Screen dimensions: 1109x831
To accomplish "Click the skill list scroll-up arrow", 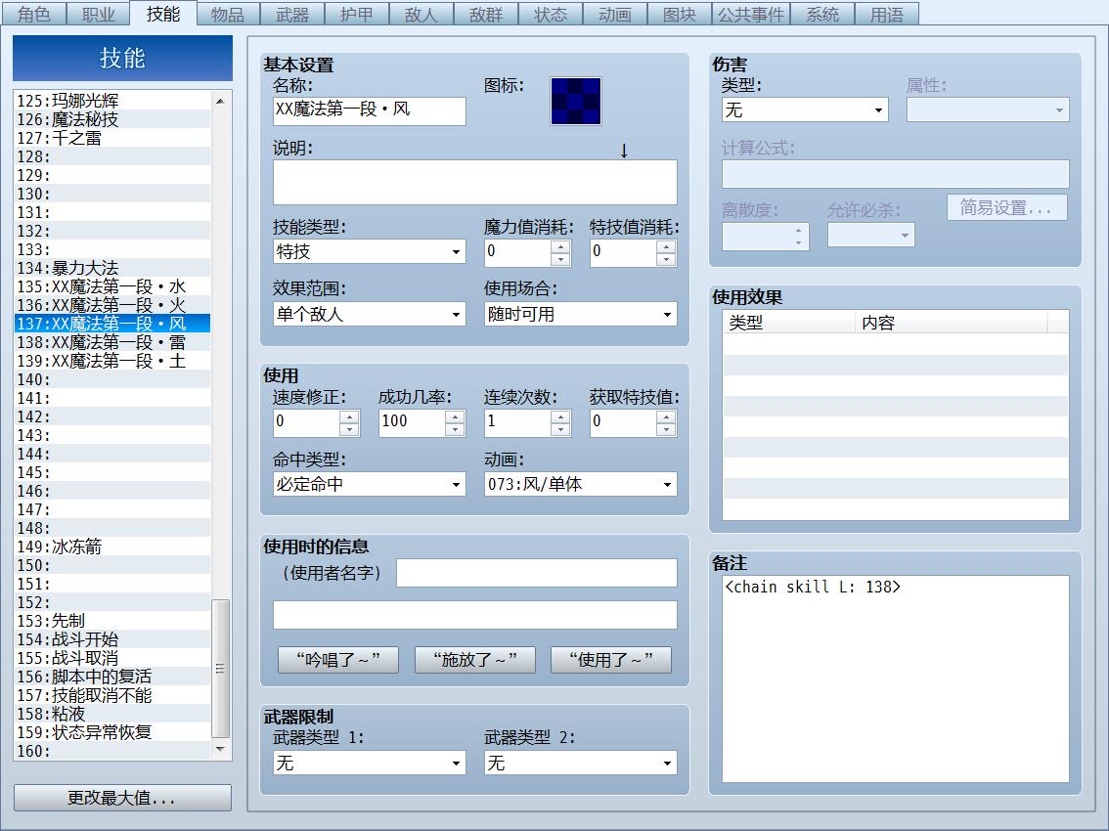I will 220,101.
